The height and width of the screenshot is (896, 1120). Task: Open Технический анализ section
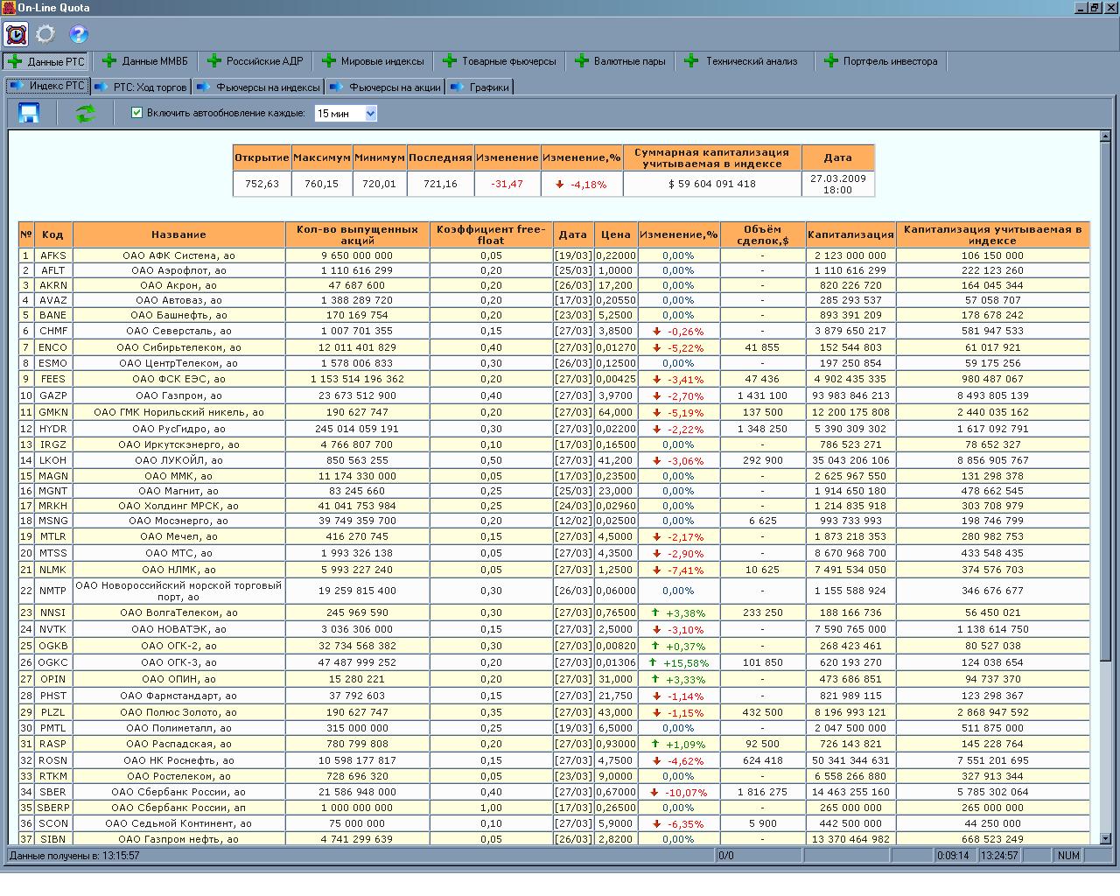click(x=743, y=61)
